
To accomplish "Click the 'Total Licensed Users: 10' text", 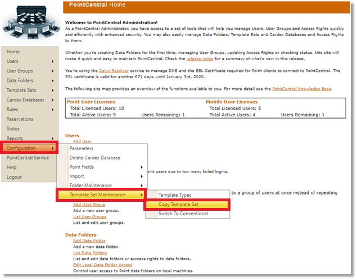I will (x=97, y=109).
